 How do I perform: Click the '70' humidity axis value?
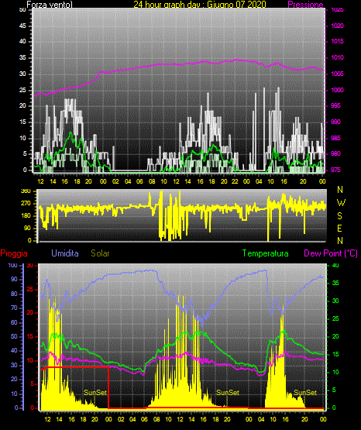point(14,308)
